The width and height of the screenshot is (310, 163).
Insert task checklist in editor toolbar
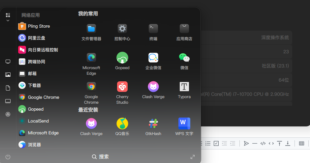[216, 144]
